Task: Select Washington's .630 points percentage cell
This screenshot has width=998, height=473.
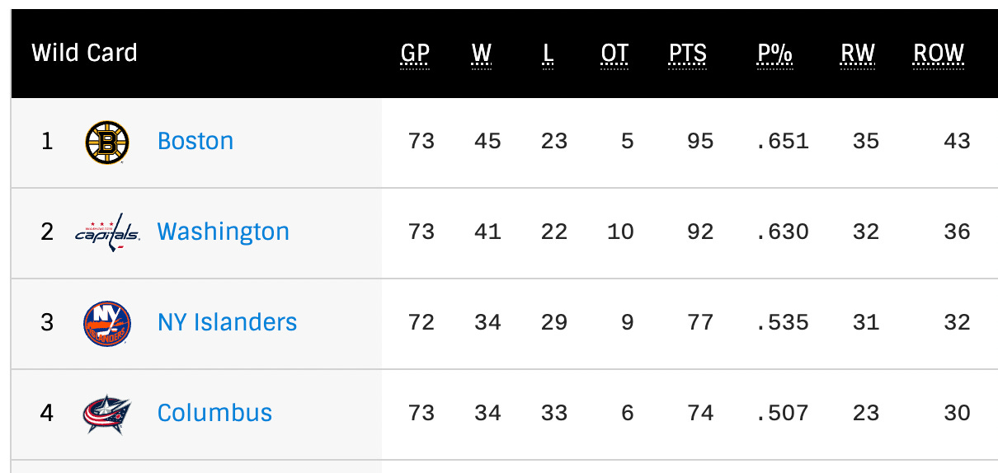Action: coord(782,232)
